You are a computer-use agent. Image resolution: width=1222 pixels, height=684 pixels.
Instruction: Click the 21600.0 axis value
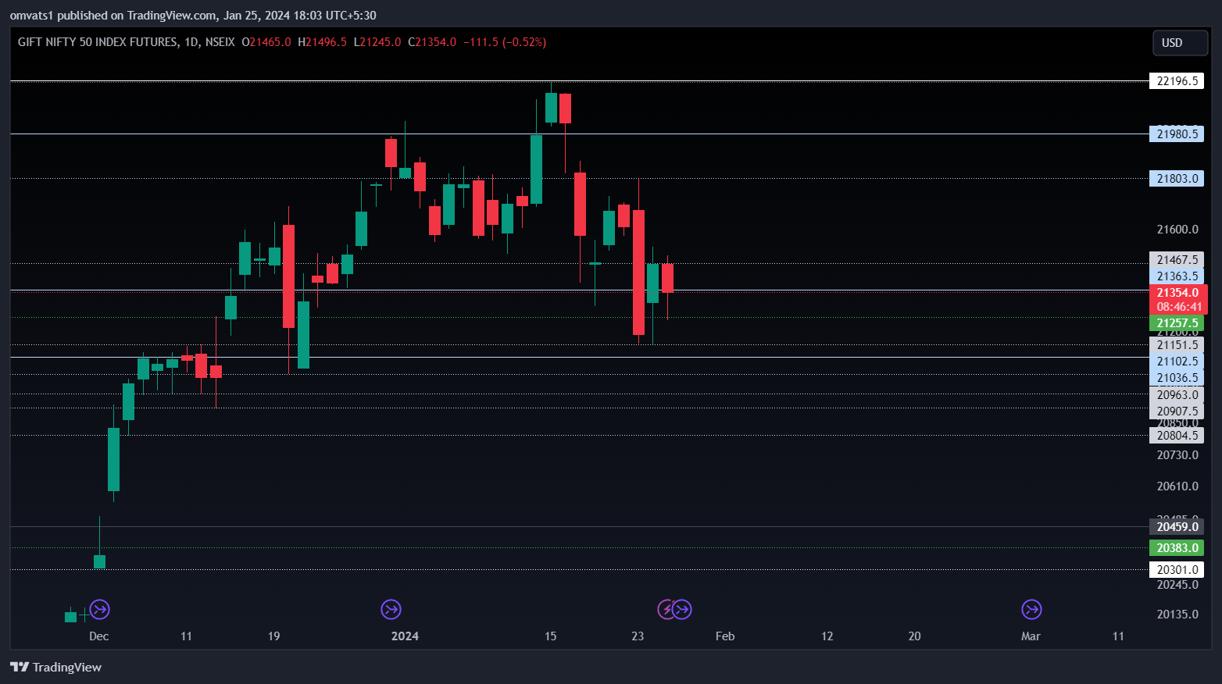[1177, 230]
